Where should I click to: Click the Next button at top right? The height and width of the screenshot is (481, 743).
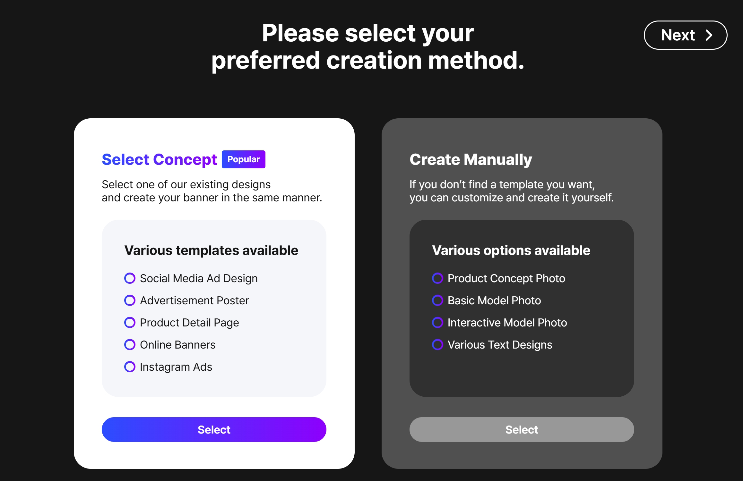(685, 35)
